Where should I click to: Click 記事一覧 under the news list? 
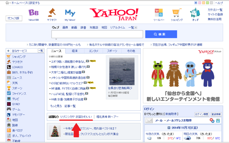pos(70,106)
